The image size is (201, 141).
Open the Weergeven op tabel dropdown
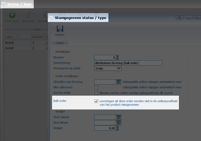click(118, 68)
